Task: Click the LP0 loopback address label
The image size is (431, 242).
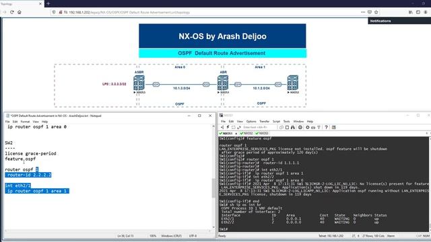Action: coord(114,84)
